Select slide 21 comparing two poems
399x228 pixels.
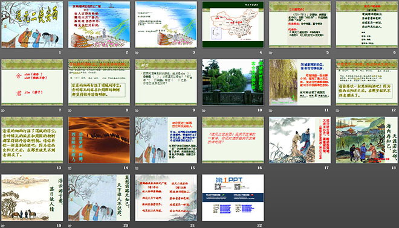(x=166, y=197)
